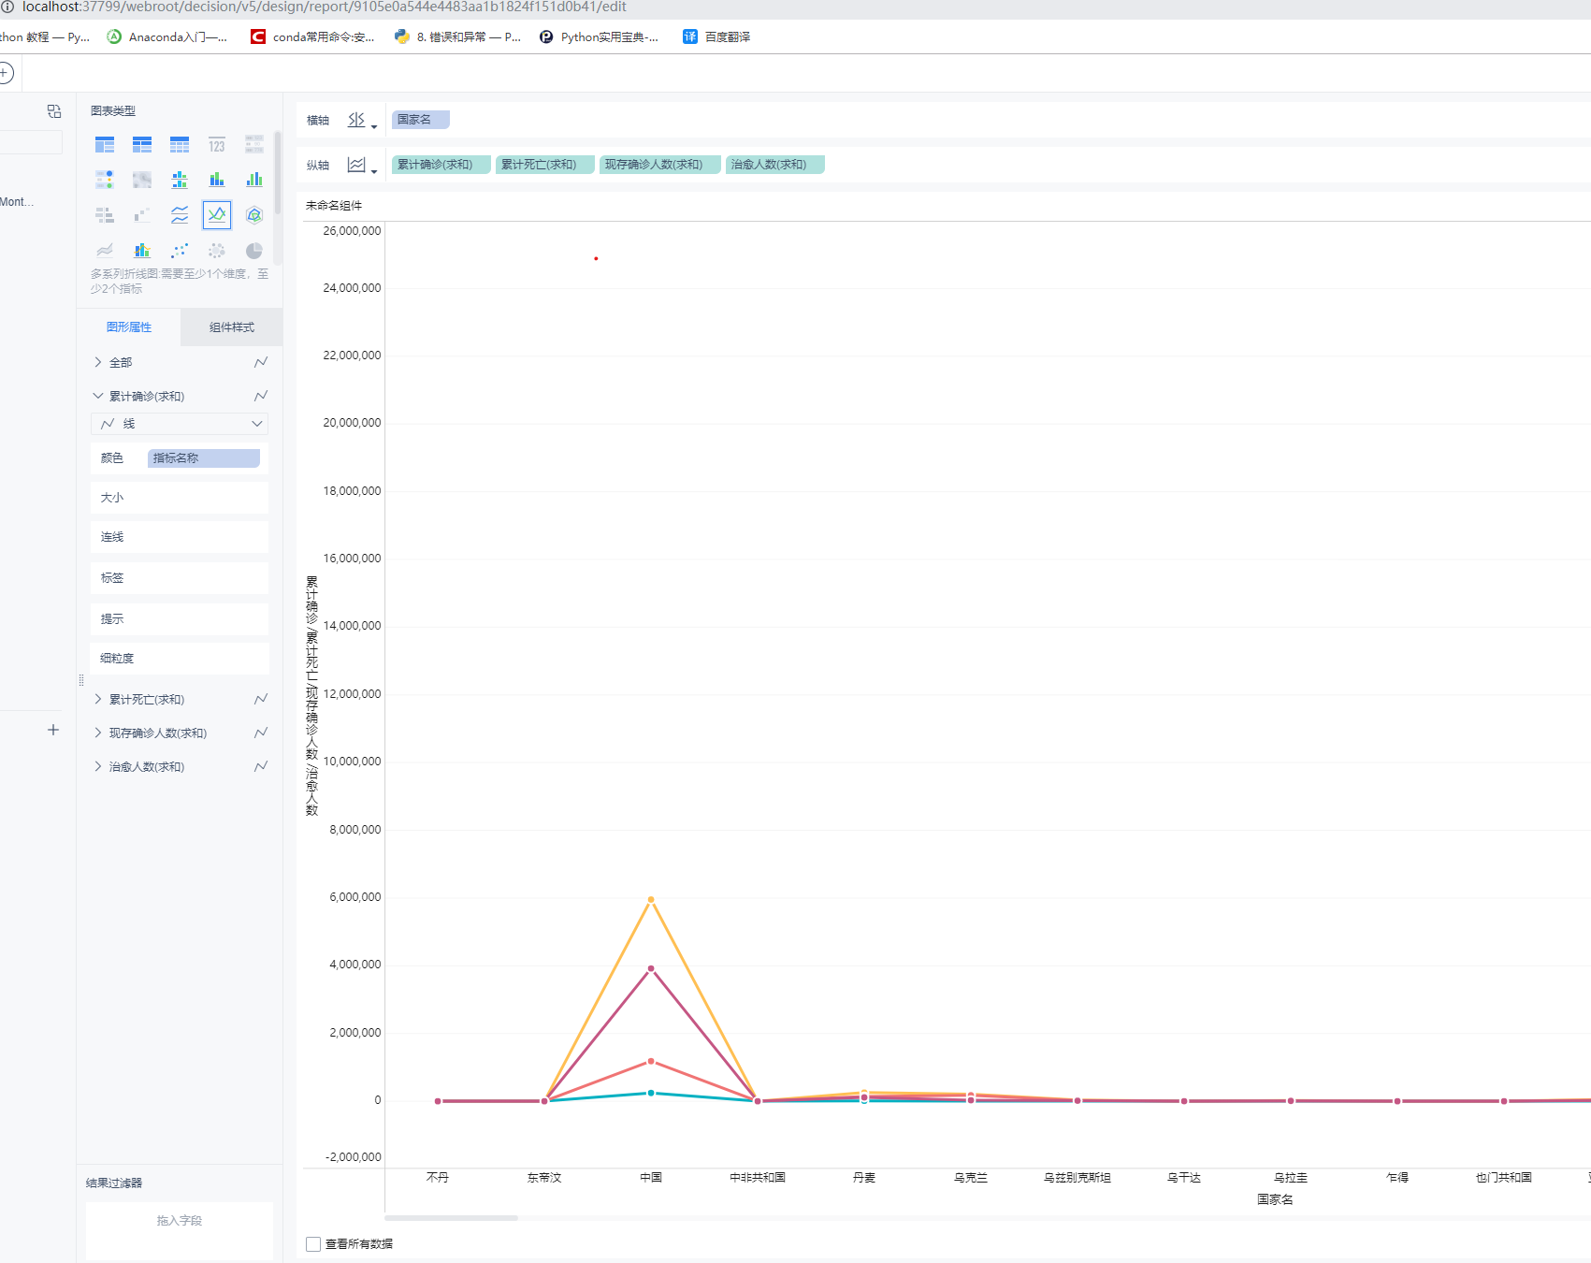Image resolution: width=1591 pixels, height=1263 pixels.
Task: Switch to the 组件样式 tab
Action: 231,327
